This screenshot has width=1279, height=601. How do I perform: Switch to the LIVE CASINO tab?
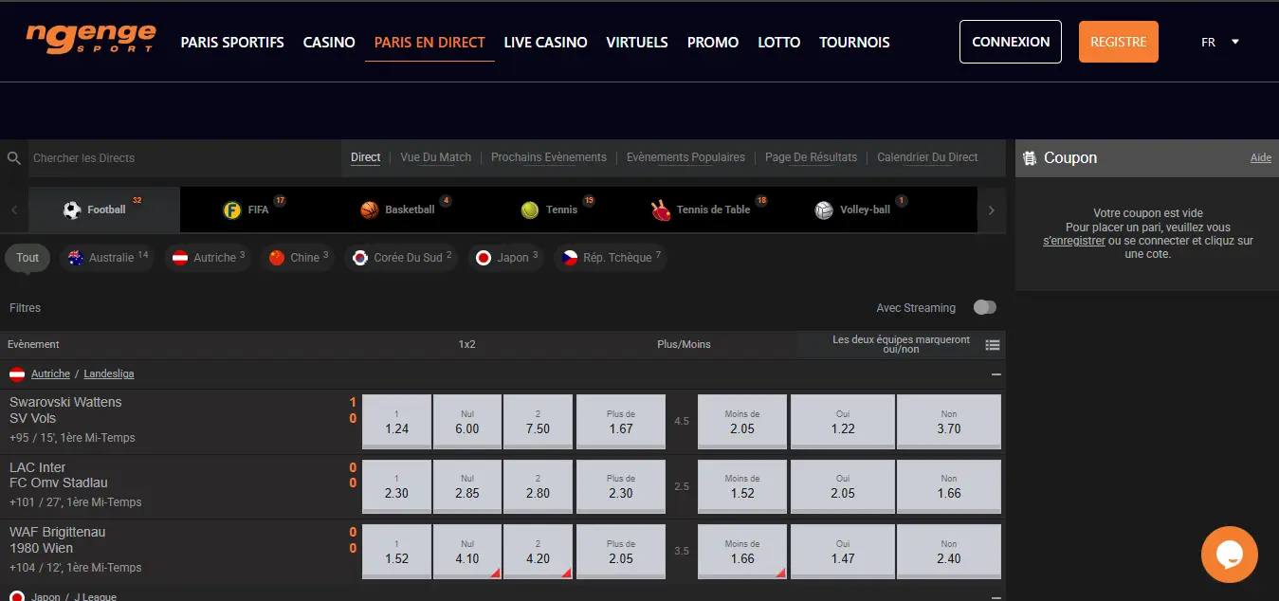(545, 42)
